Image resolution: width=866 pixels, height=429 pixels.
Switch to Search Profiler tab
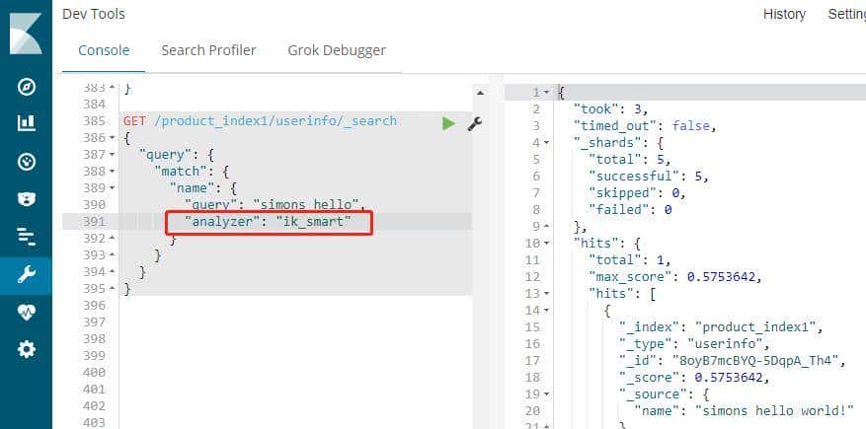(x=208, y=50)
